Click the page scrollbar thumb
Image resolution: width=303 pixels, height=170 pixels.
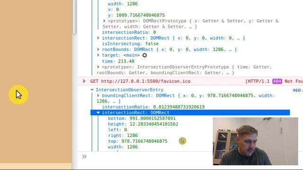click(x=75, y=17)
